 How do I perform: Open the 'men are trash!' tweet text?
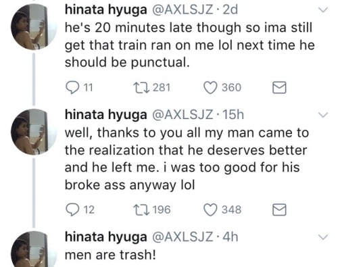pos(110,255)
